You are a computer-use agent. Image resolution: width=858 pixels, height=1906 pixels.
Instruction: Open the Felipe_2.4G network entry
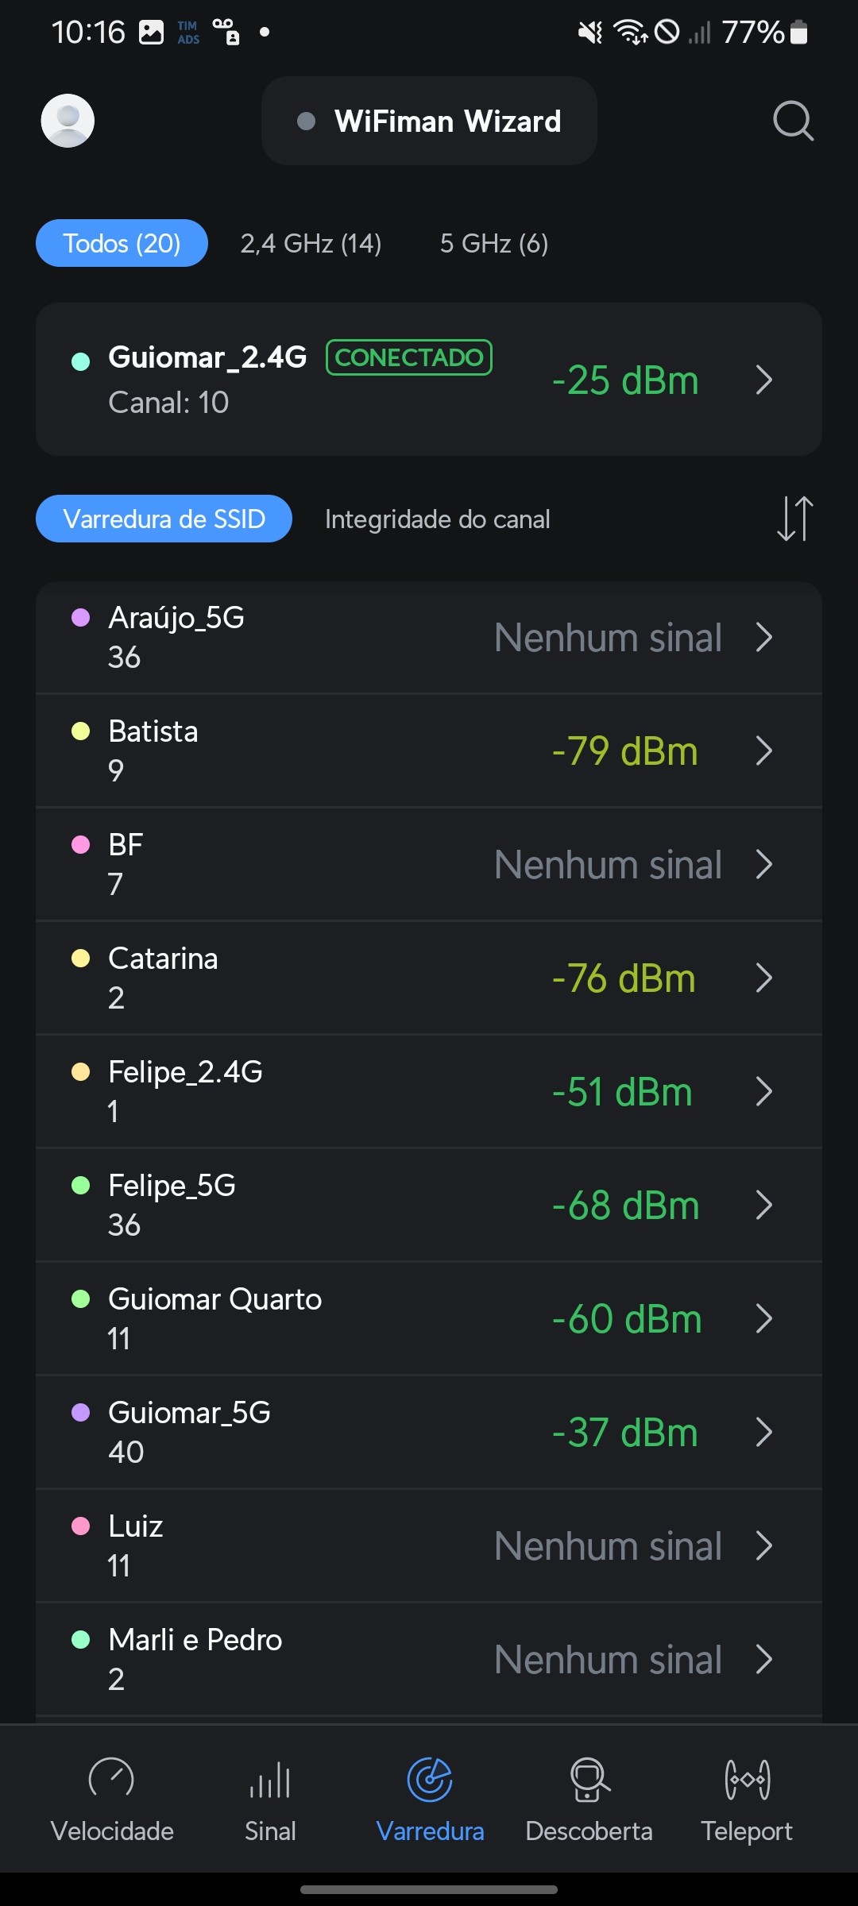[x=397, y=1091]
